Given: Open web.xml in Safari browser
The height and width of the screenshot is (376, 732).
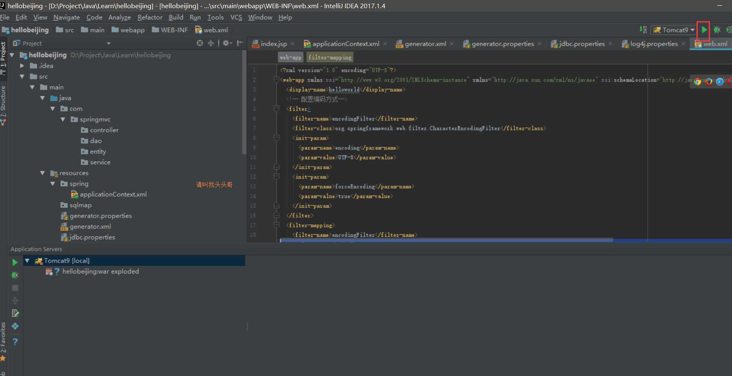Looking at the screenshot, I should (x=720, y=81).
